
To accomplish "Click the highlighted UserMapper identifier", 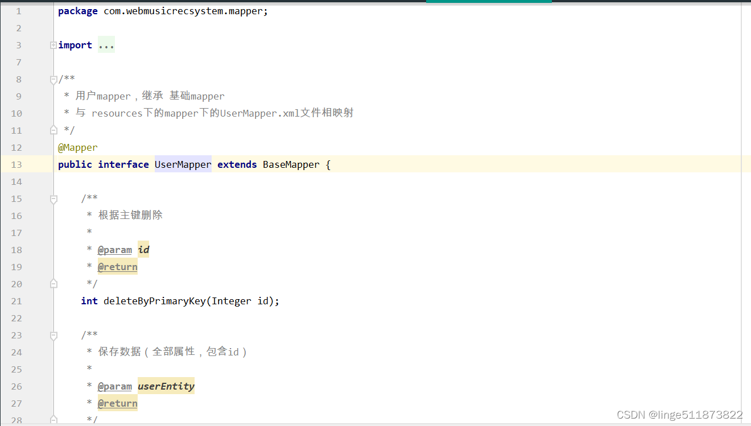I will pyautogui.click(x=183, y=164).
